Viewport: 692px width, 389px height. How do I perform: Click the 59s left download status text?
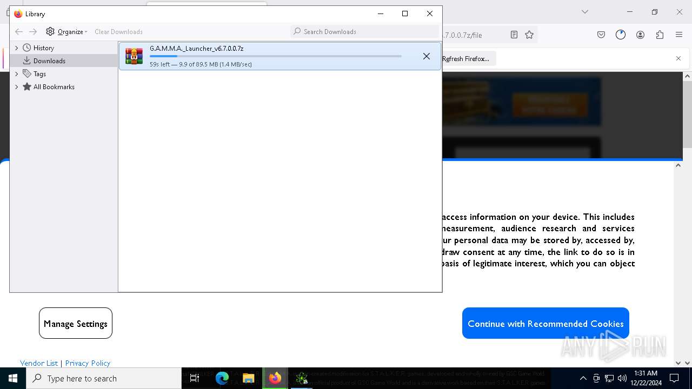201,64
